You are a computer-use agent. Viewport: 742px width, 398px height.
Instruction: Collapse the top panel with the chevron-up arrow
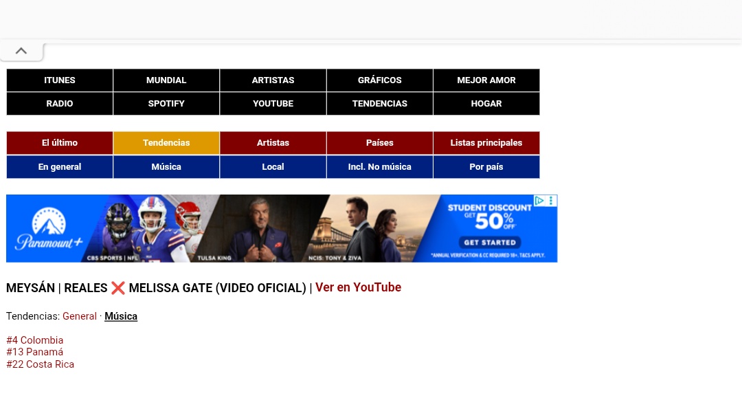click(21, 51)
